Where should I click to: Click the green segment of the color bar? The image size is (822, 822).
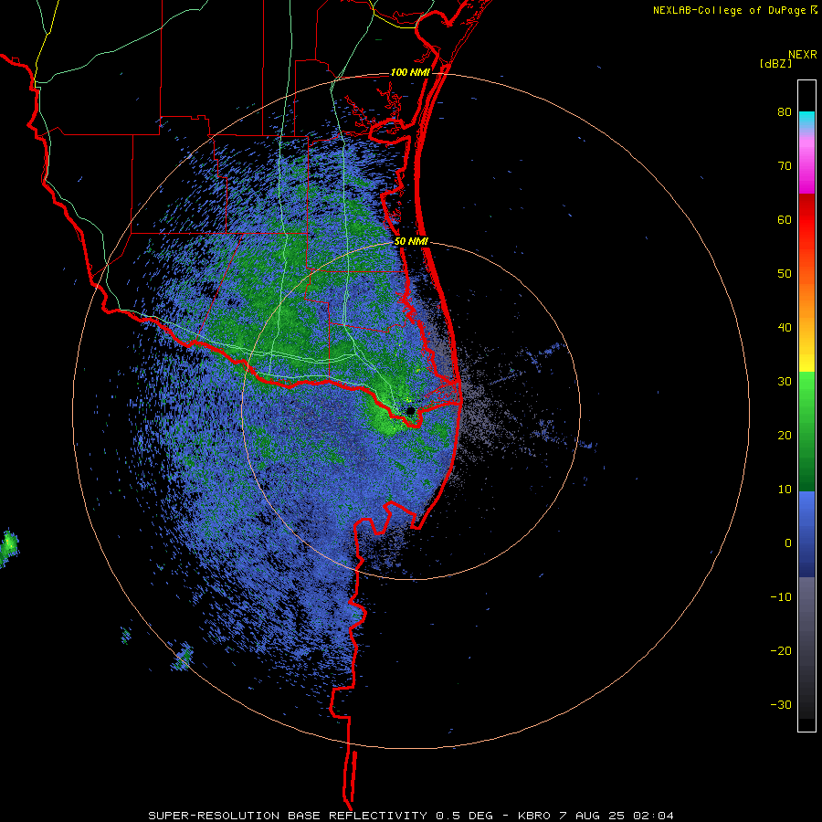[806, 431]
